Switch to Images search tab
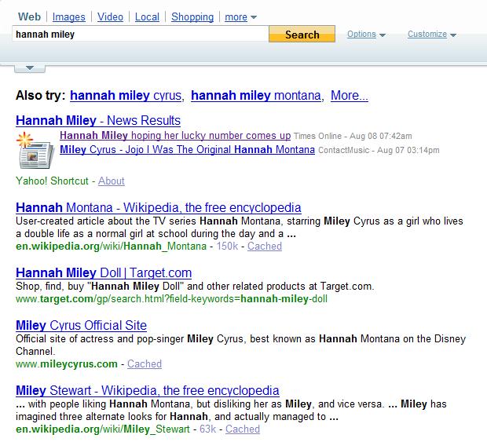 tap(68, 17)
